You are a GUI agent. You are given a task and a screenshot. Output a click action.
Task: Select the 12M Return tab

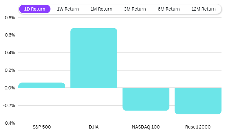203,9
